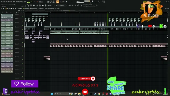The height and width of the screenshot is (96, 170).
Task: Click the speech bubble icon beside Alt
Action: click(x=78, y=5)
